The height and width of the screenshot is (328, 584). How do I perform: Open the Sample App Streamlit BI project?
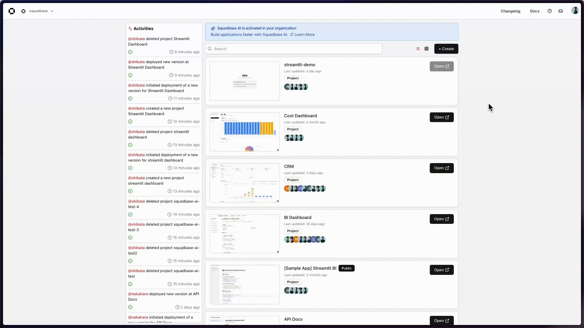[441, 270]
